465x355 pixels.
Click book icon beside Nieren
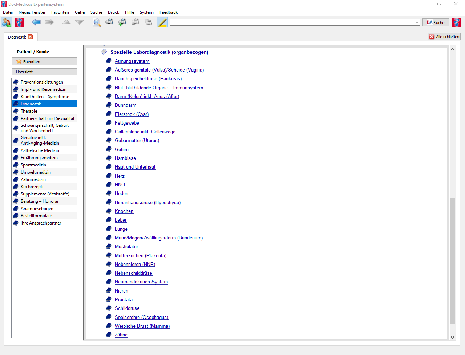109,290
